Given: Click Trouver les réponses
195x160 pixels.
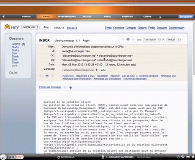Looking at the screenshot, I should pos(135,79).
